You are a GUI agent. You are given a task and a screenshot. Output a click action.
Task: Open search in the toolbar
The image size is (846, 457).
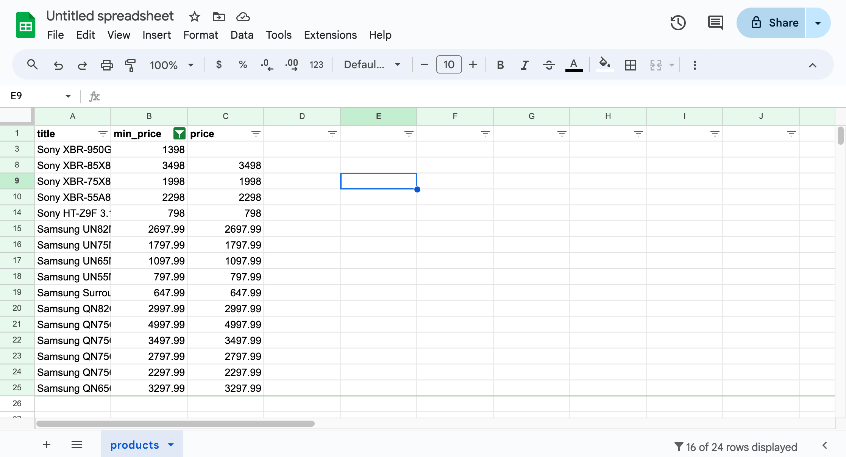pyautogui.click(x=33, y=64)
